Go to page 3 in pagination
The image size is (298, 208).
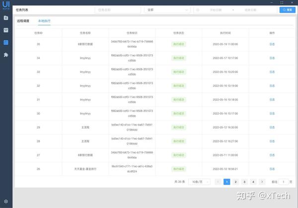244,182
